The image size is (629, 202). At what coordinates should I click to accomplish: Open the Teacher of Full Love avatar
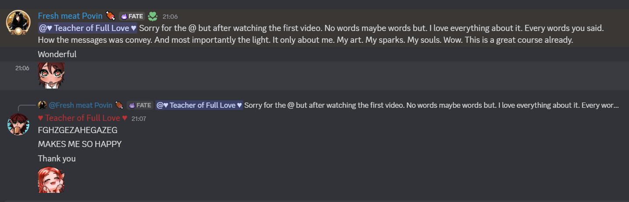tap(18, 124)
